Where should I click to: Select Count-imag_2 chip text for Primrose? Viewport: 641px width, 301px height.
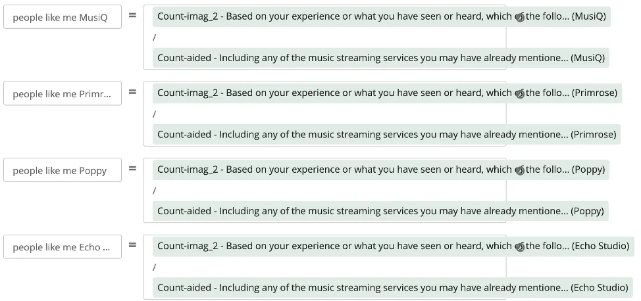[x=329, y=93]
